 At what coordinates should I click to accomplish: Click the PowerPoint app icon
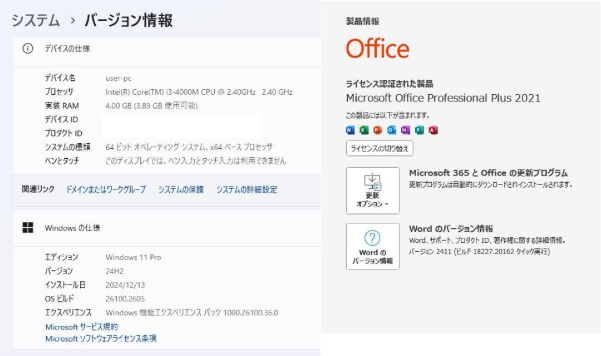(378, 130)
